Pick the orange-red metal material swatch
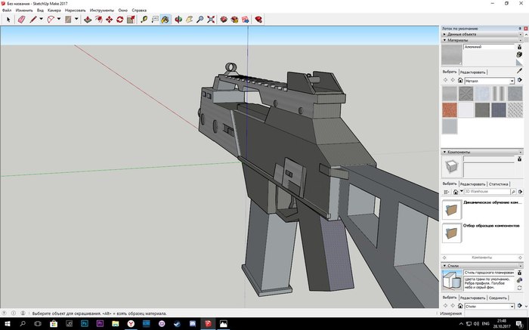529x330 pixels. [449, 109]
